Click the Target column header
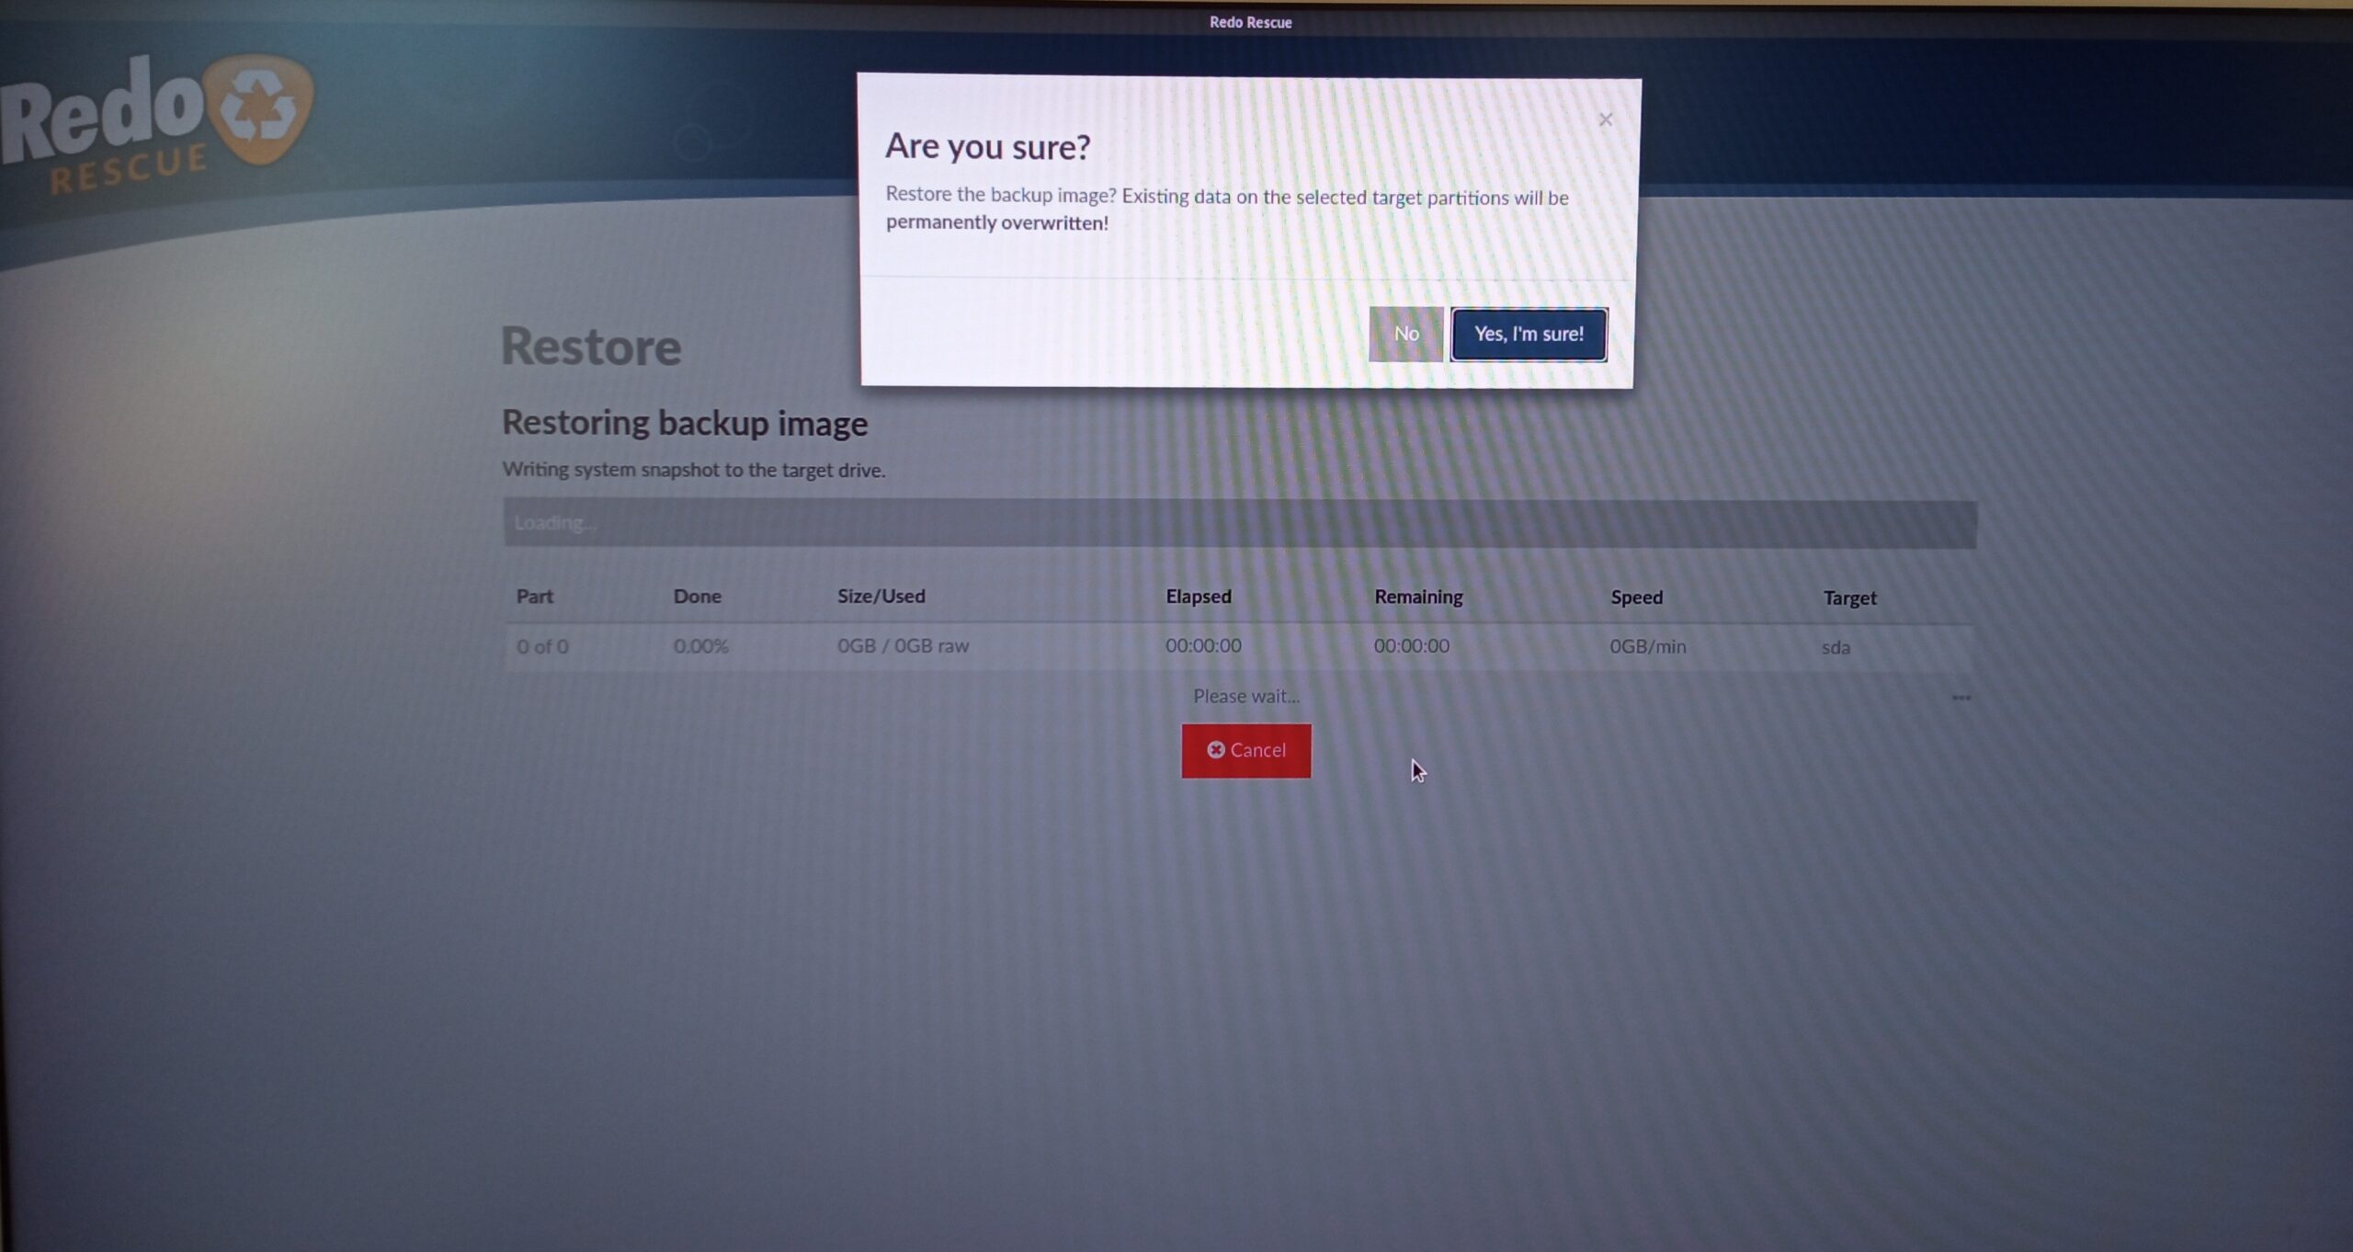The image size is (2353, 1252). [1849, 598]
